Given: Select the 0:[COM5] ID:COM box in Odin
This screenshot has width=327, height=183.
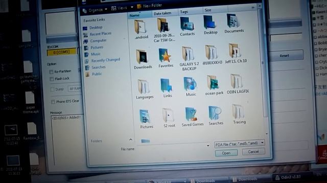Looking at the screenshot, I should pyautogui.click(x=61, y=52).
